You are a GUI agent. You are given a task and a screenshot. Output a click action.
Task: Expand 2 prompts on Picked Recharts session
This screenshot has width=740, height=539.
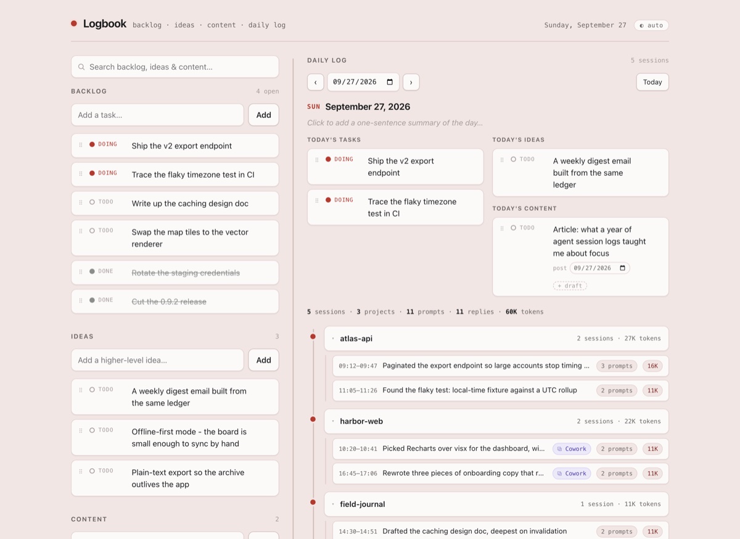(617, 449)
